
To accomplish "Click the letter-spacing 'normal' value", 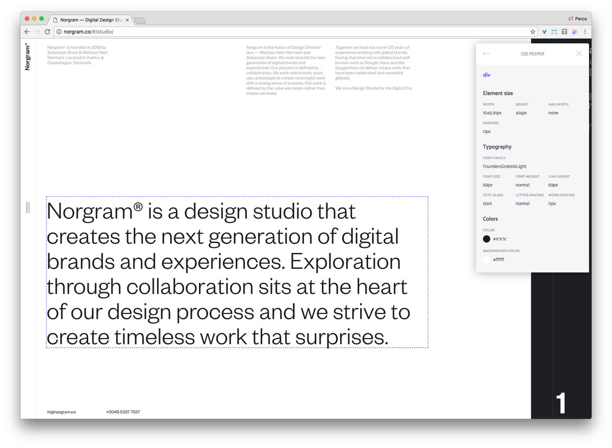I will 522,203.
